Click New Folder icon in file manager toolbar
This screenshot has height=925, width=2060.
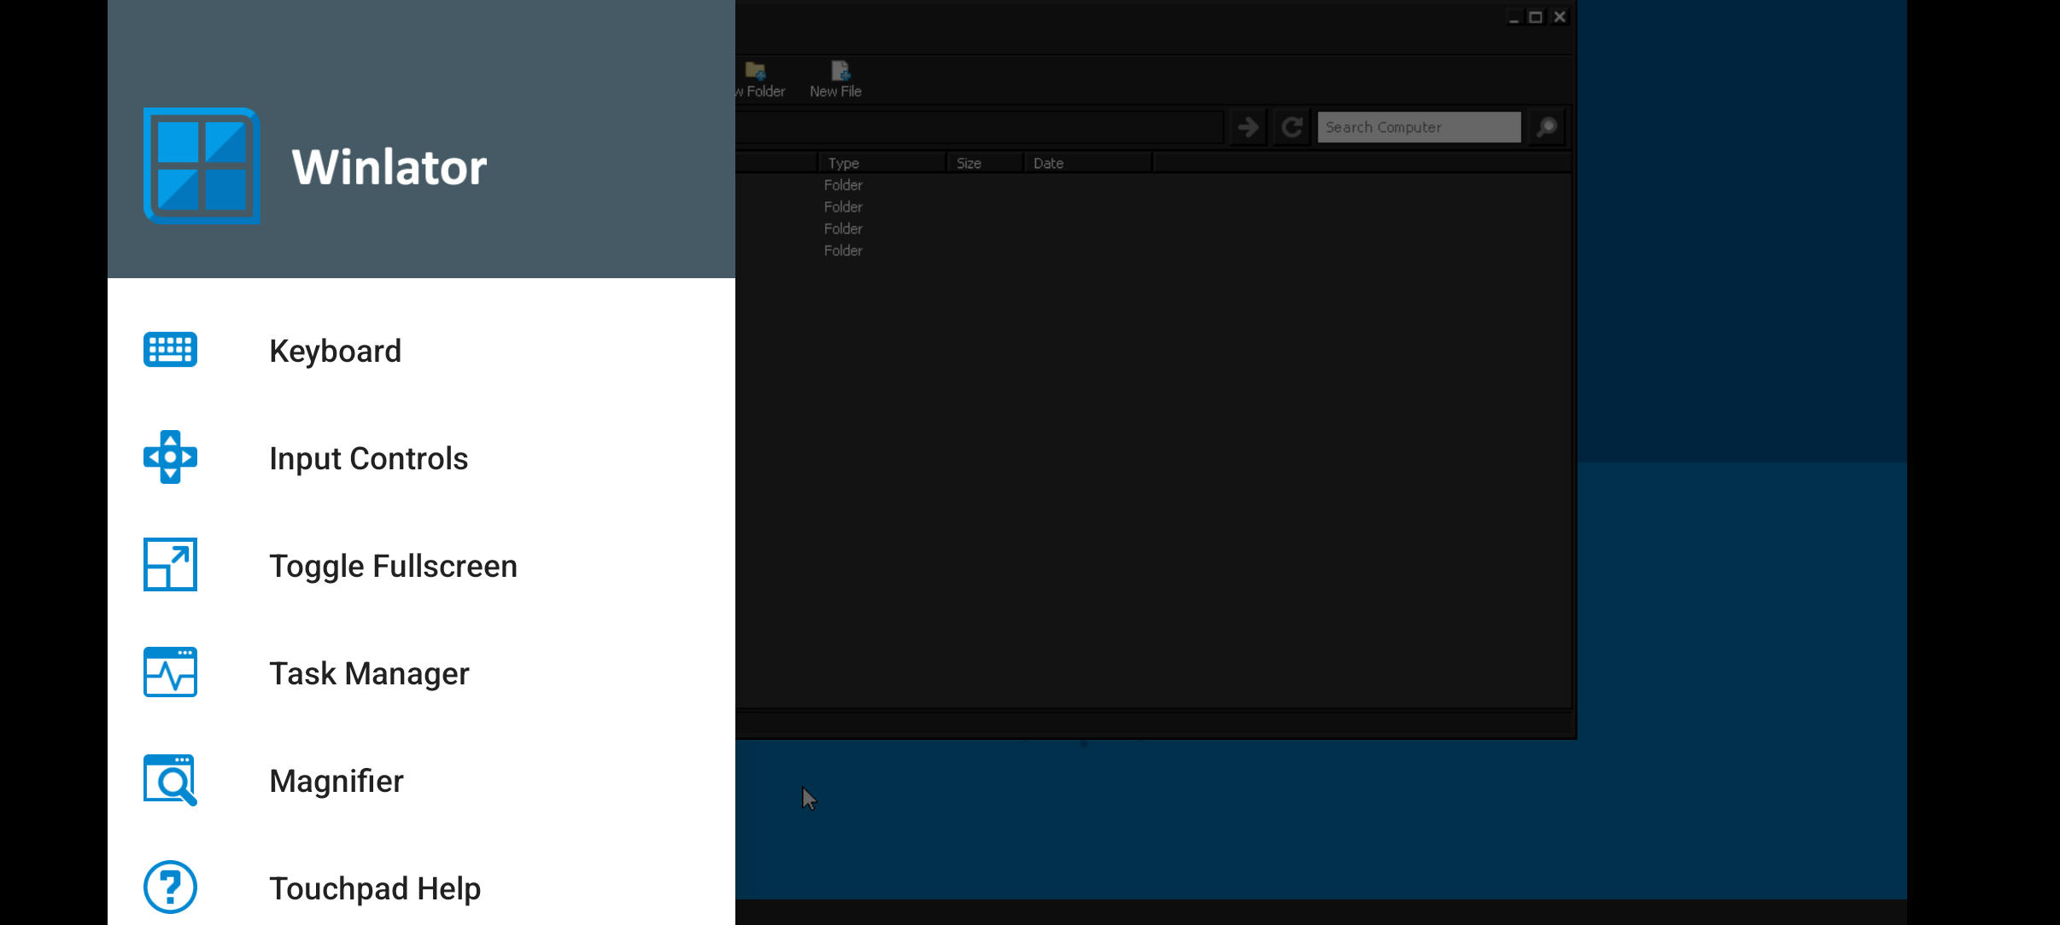click(x=760, y=79)
